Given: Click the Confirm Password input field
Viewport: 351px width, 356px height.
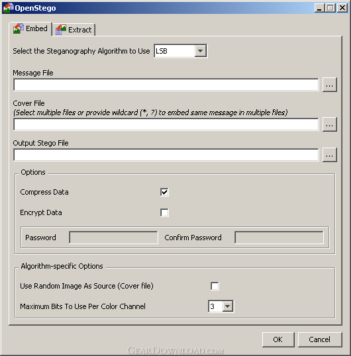Looking at the screenshot, I should (279, 238).
